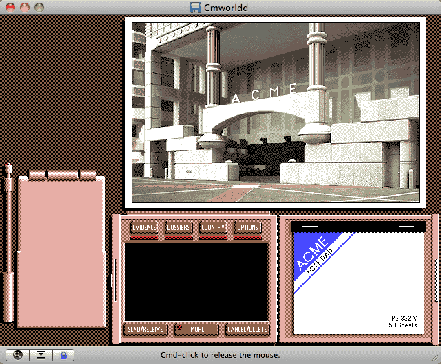Click the magnifier icon in the bottom toolbar
The height and width of the screenshot is (364, 441).
click(17, 355)
